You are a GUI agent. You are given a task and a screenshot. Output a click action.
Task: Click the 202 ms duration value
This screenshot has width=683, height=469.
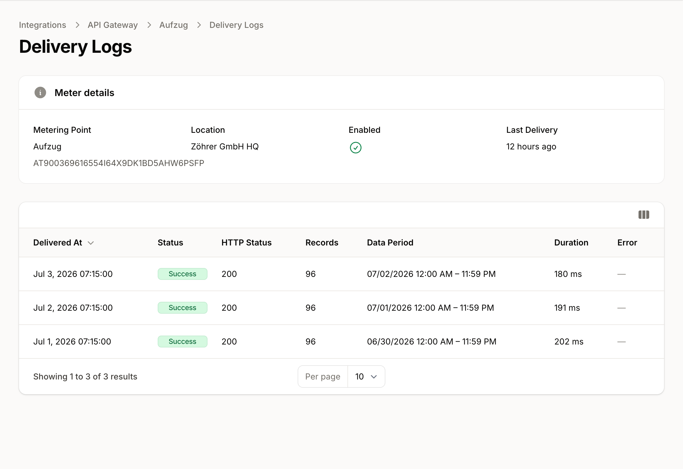569,342
